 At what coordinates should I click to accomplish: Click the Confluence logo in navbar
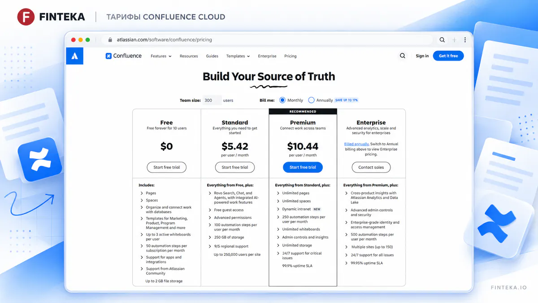click(124, 56)
